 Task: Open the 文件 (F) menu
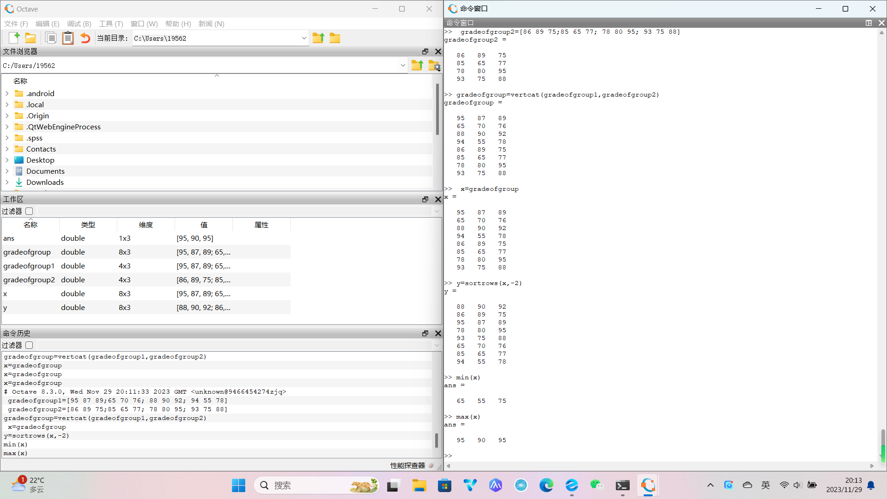(16, 24)
